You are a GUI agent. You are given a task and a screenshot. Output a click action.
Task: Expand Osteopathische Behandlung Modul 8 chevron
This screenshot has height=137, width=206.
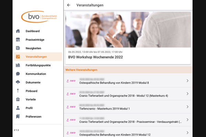187,81
